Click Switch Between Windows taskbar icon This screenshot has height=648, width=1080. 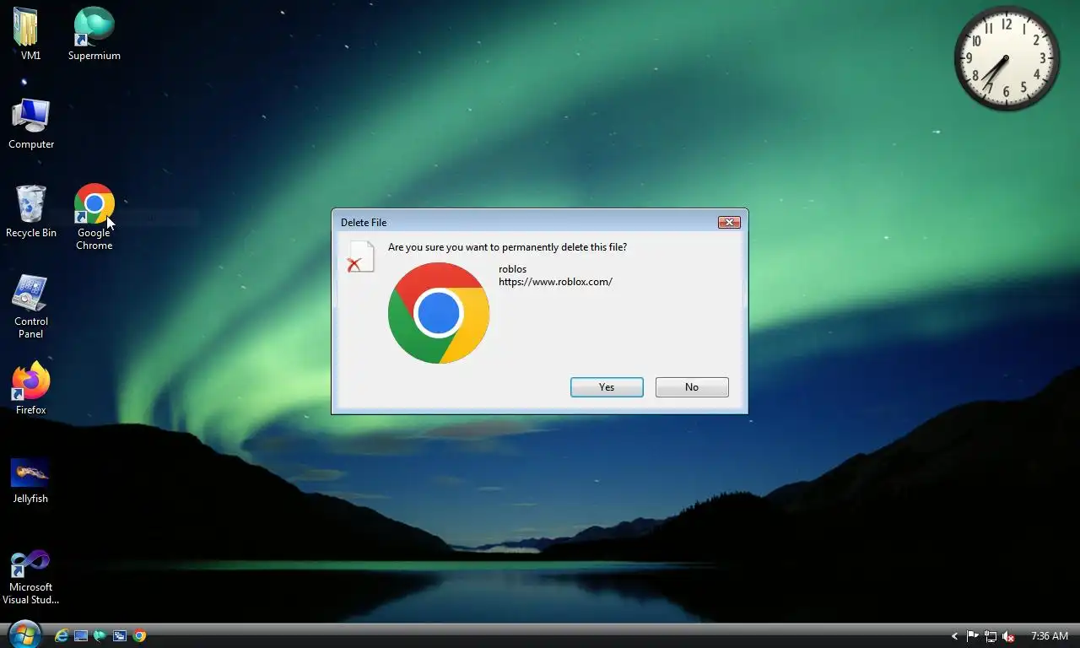(120, 636)
